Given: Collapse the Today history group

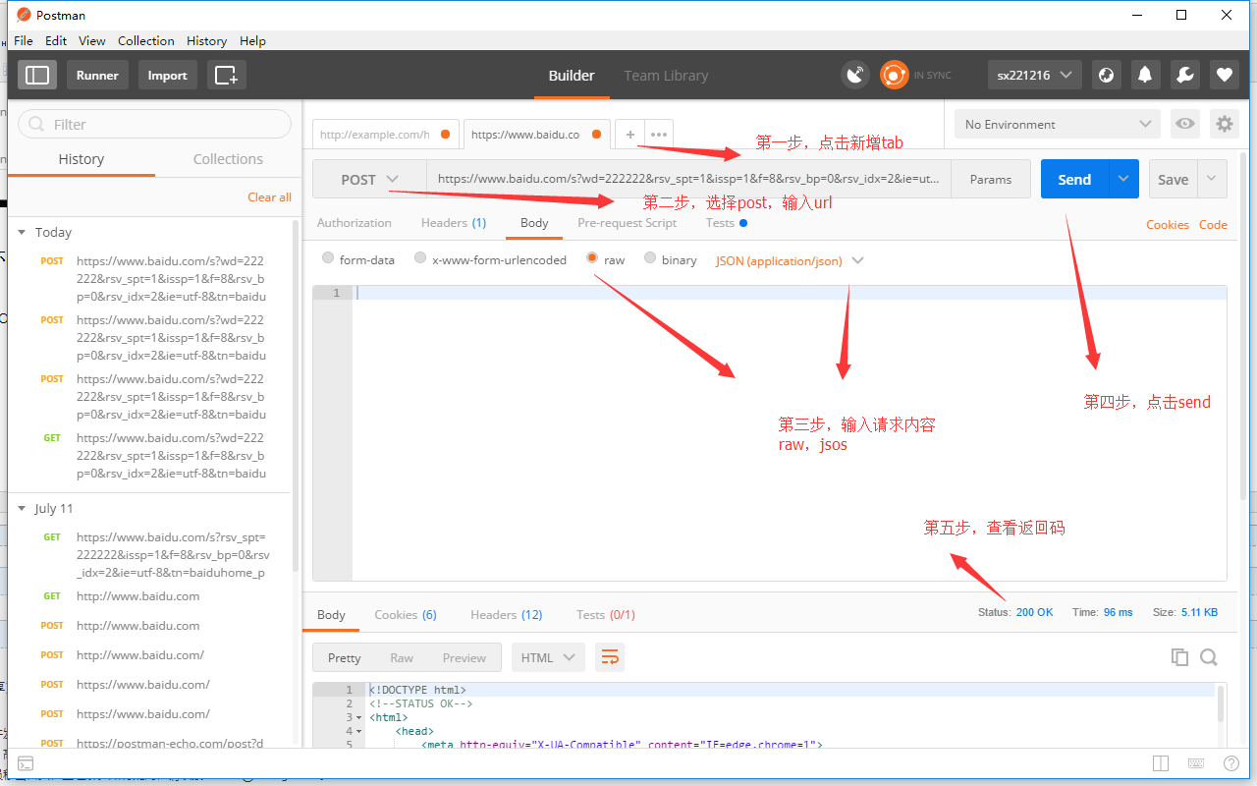Looking at the screenshot, I should 22,232.
